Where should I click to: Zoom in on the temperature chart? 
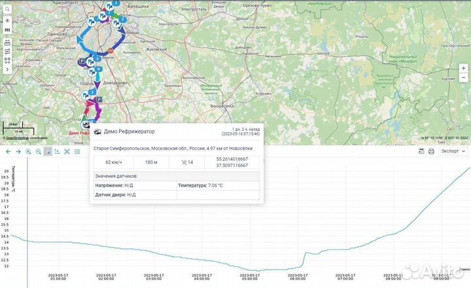[28, 151]
